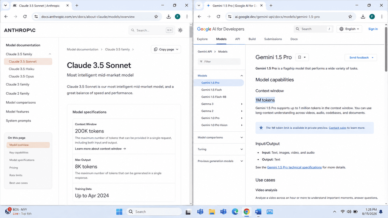
Task: Open the volume control in the system tray
Action: [349, 212]
